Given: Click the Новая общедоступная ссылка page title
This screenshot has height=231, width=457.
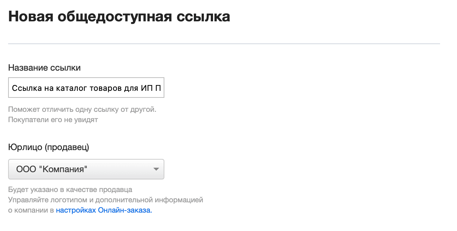Looking at the screenshot, I should click(x=119, y=16).
